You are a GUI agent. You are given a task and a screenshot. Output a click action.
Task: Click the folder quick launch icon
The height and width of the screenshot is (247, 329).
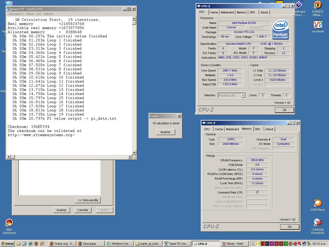click(x=18, y=244)
